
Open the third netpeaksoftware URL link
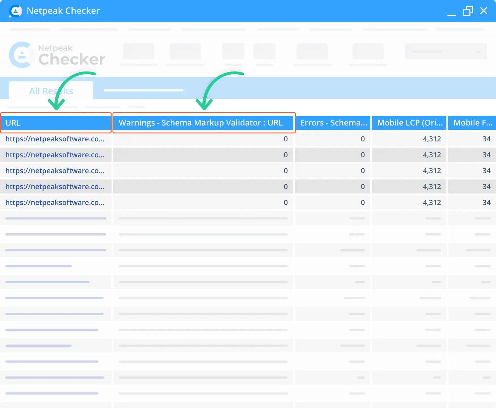coord(55,170)
